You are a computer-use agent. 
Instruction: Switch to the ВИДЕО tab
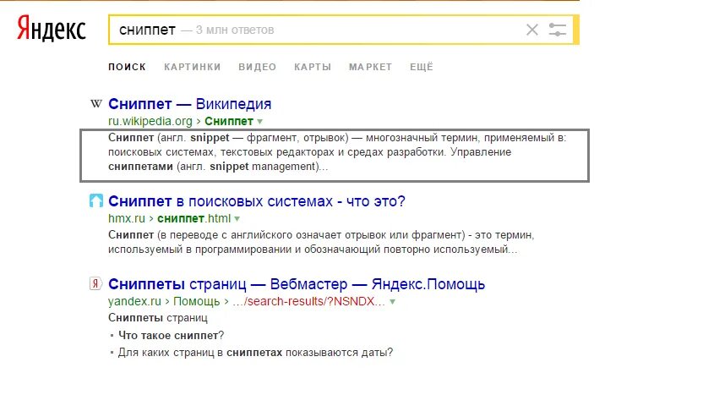258,67
